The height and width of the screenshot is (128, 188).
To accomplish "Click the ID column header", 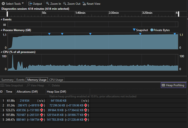I will [2, 92].
